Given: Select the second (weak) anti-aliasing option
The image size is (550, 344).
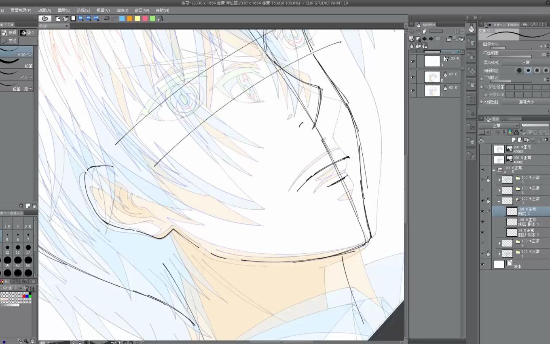Looking at the screenshot, I should pyautogui.click(x=528, y=70).
